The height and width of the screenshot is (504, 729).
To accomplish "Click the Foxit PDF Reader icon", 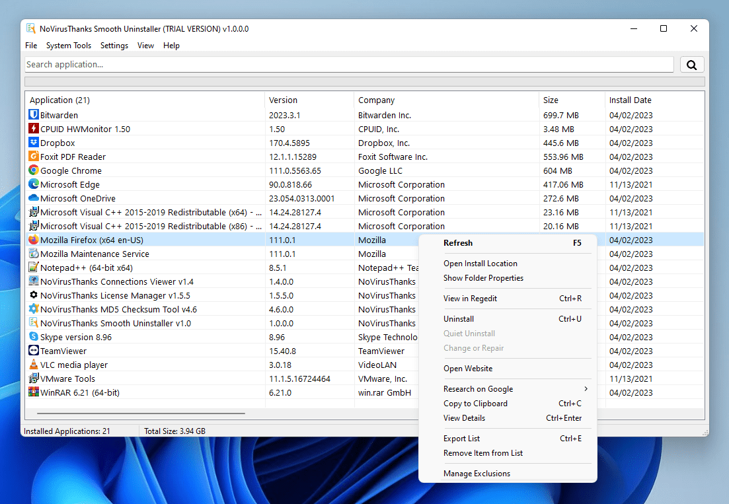I will pyautogui.click(x=34, y=157).
